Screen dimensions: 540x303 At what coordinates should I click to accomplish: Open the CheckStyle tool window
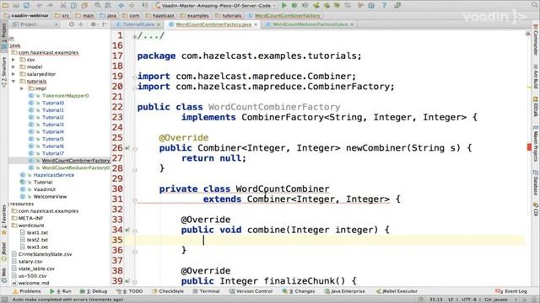coord(168,291)
